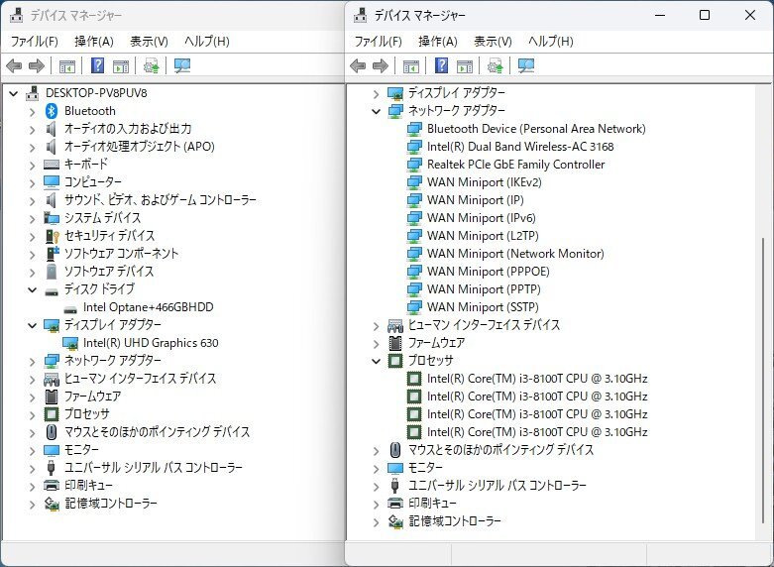774x567 pixels.
Task: Click scan for hardware changes icon in left window
Action: [x=182, y=65]
